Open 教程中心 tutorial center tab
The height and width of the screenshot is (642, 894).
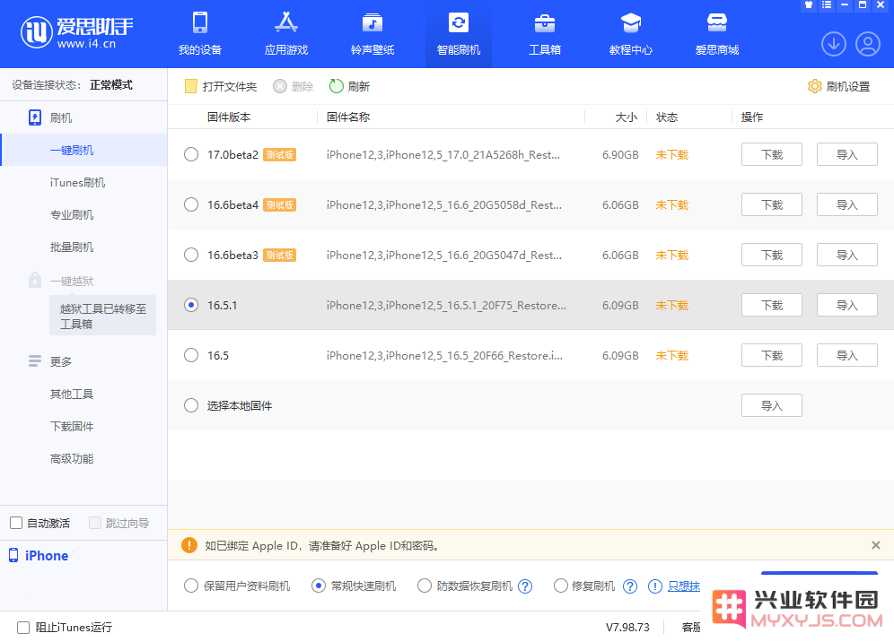(631, 34)
